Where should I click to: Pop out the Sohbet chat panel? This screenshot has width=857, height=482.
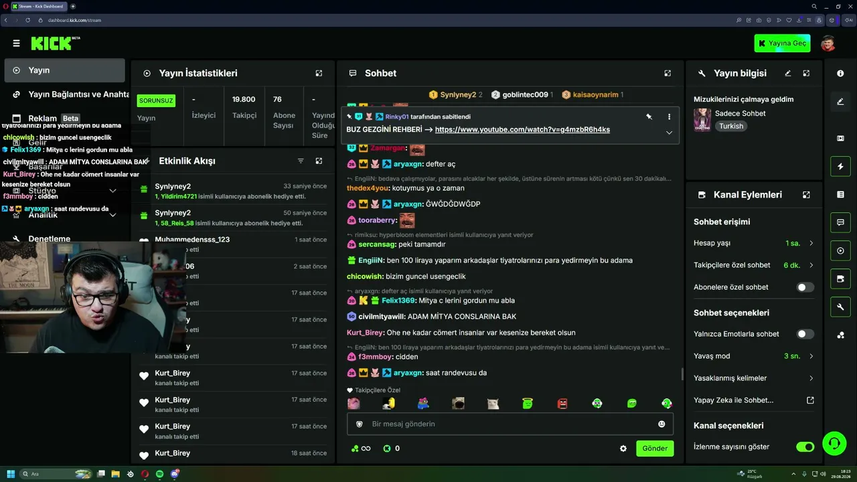[x=668, y=73]
